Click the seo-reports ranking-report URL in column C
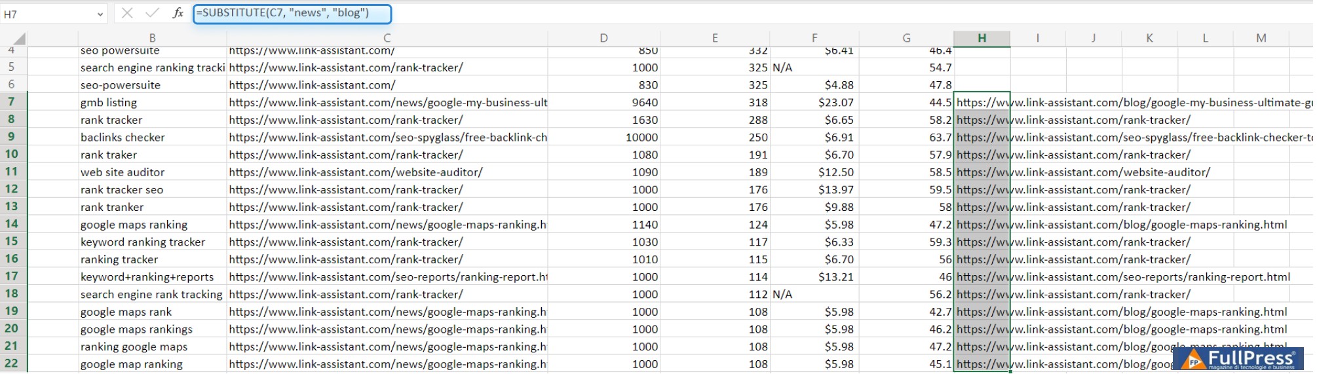This screenshot has height=374, width=1317. coord(388,277)
